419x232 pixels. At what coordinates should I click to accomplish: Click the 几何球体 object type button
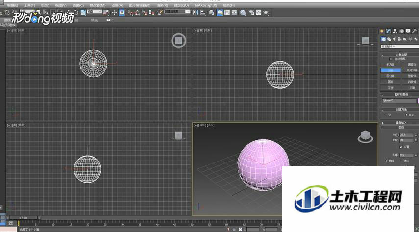coord(412,70)
